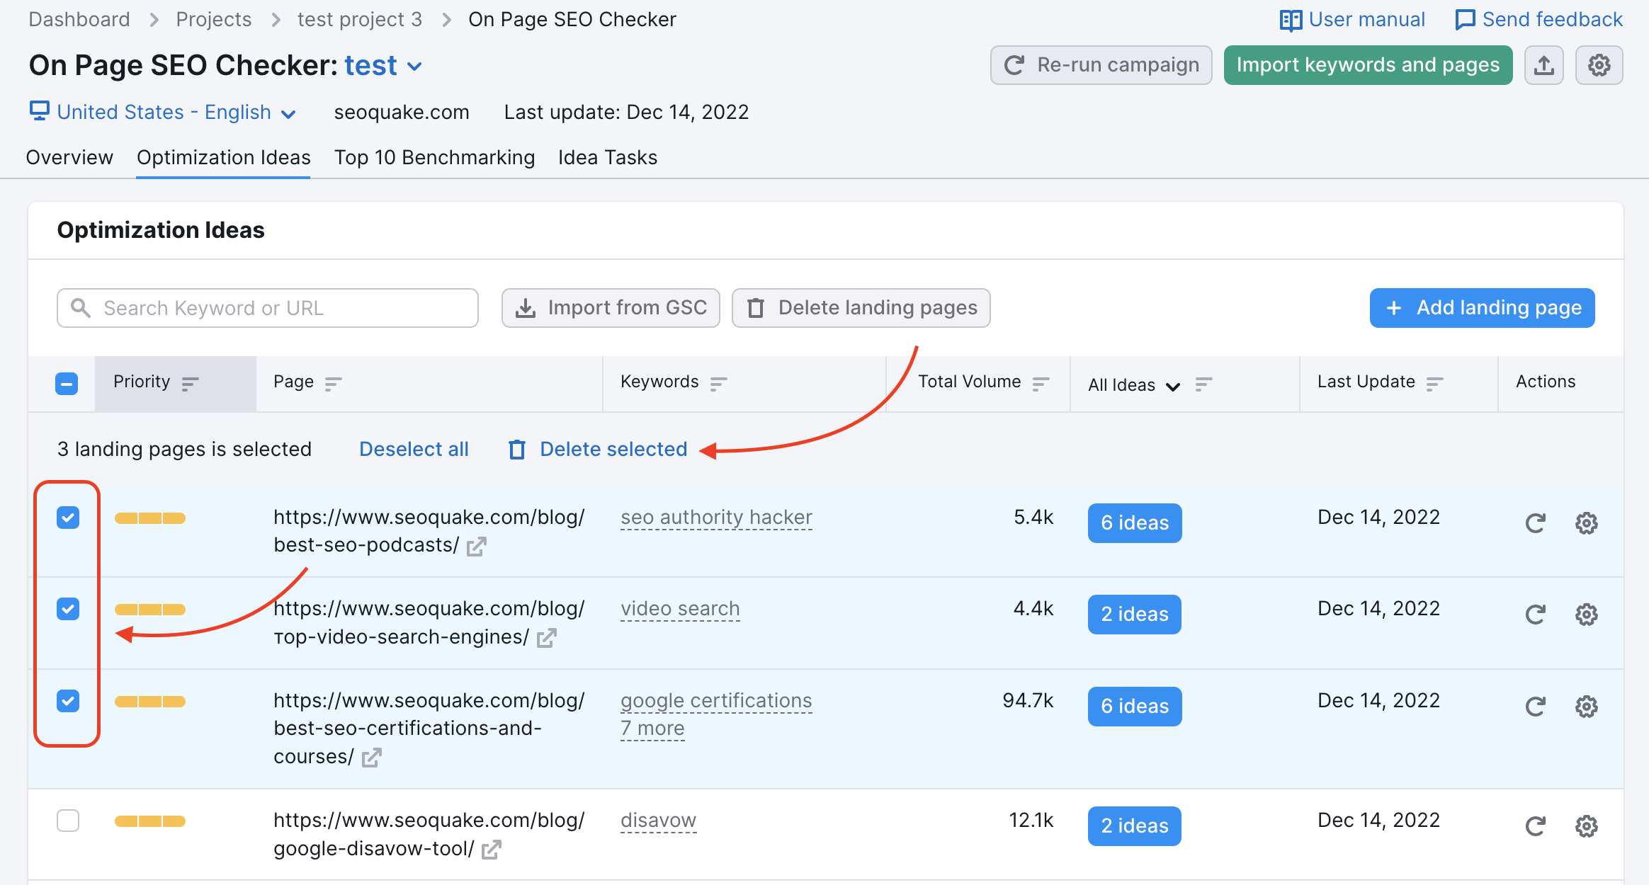Open settings gear for top-video-search-engines row
Viewport: 1649px width, 885px height.
(1586, 615)
